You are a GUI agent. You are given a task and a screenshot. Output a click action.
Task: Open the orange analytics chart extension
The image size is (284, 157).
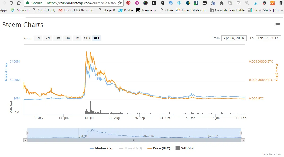coord(273,3)
